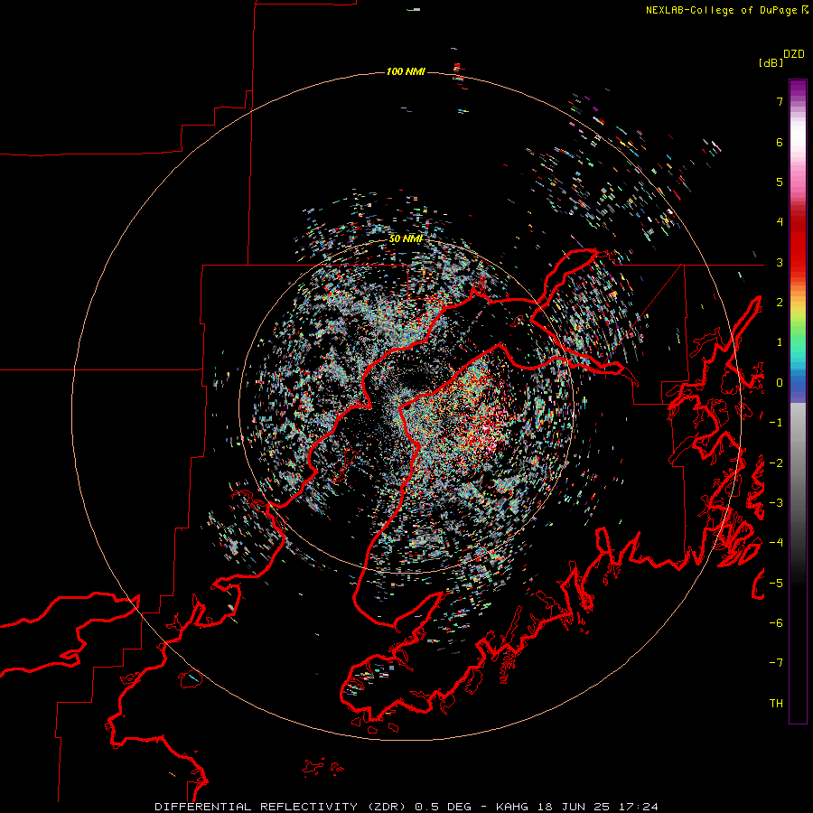Click the 17:24 timestamp in caption

pos(639,807)
